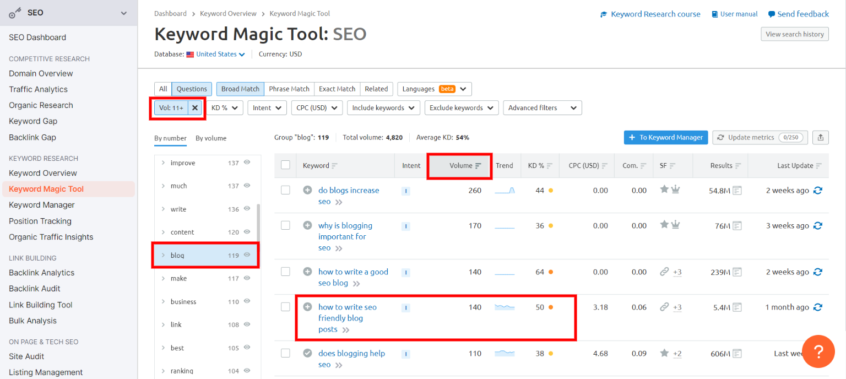The image size is (846, 379).
Task: Expand the Advanced filters dropdown
Action: pos(542,108)
